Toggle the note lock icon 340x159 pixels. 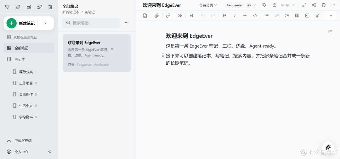(275, 5)
